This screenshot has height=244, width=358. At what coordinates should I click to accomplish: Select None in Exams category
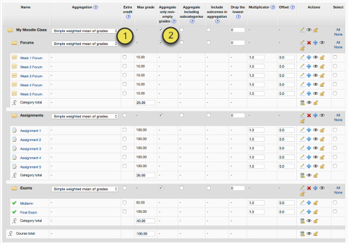(338, 193)
